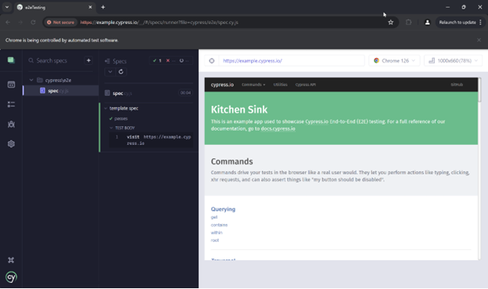Reload the browser page
The width and height of the screenshot is (488, 289).
[x=33, y=23]
